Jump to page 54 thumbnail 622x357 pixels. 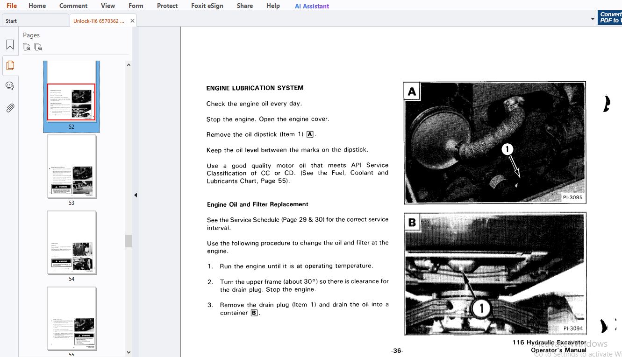(71, 243)
